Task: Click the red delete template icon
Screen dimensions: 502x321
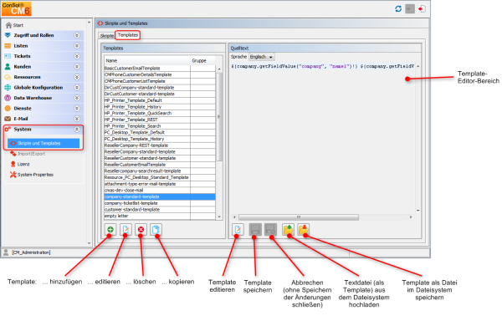Action: 141,229
